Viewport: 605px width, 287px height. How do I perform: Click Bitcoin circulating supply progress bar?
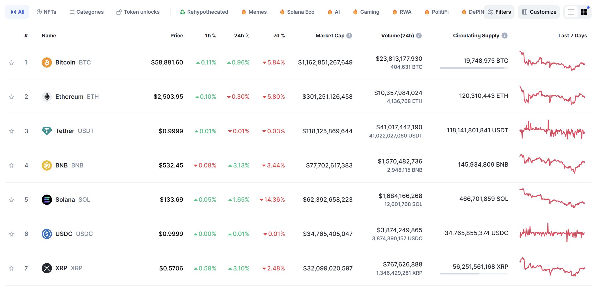[x=474, y=68]
